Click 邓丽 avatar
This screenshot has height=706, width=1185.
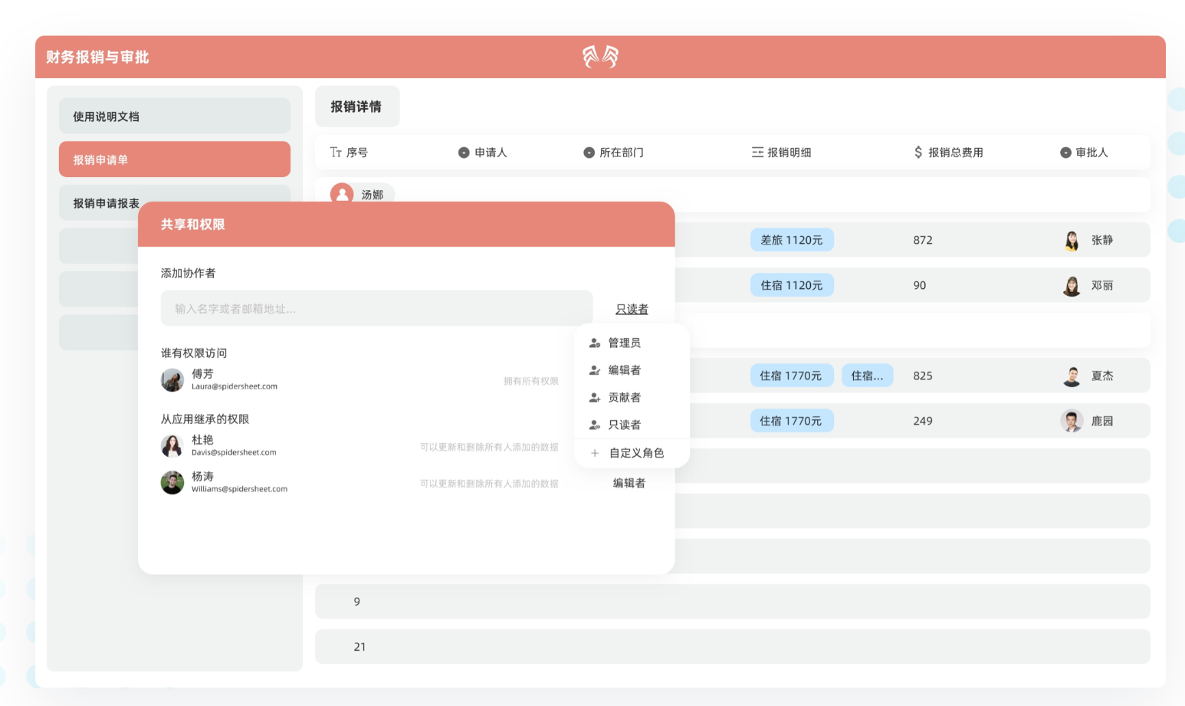[1072, 285]
